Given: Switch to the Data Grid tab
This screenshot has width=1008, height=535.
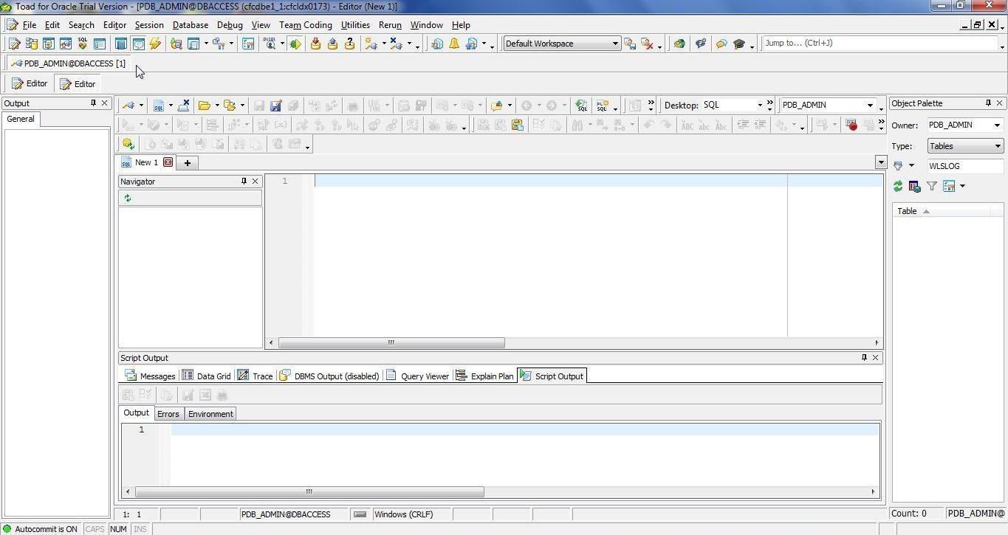Looking at the screenshot, I should [x=206, y=376].
